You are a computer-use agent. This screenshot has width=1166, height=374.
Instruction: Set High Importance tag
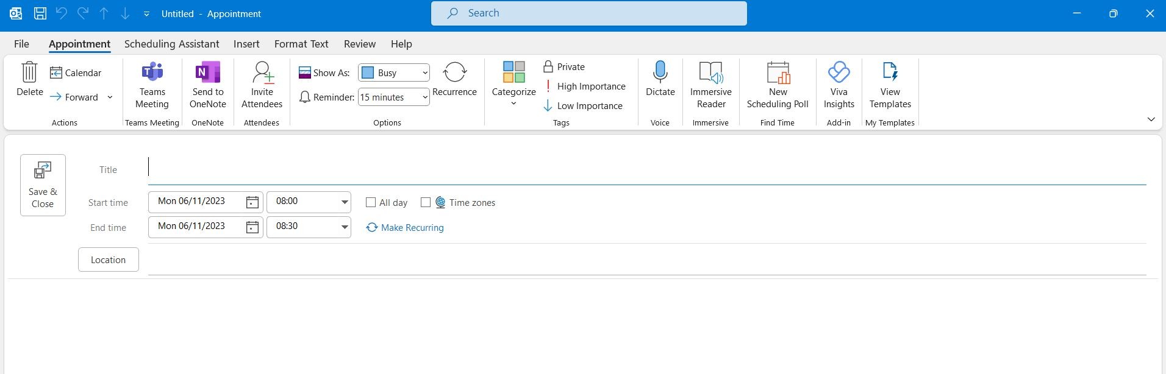click(585, 86)
